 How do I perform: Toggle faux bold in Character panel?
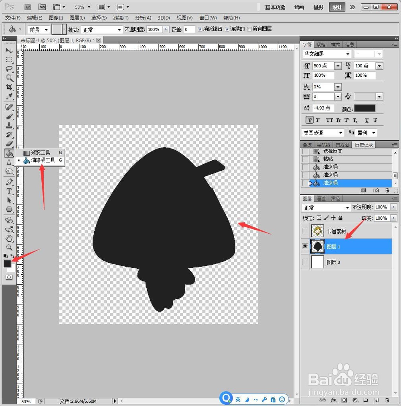click(x=310, y=120)
